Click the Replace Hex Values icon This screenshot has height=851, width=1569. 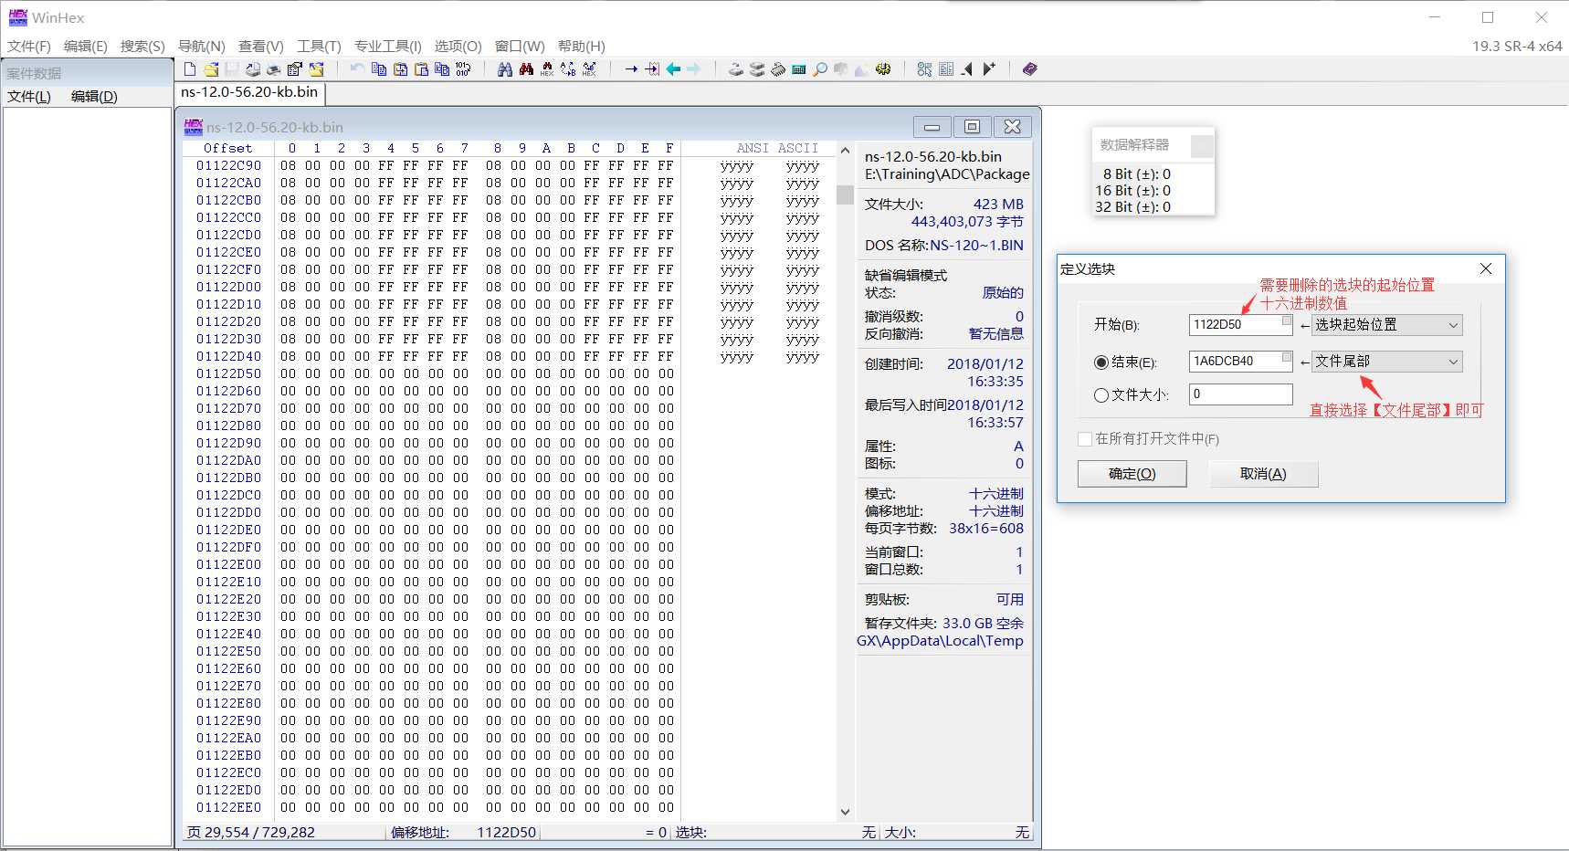click(x=589, y=69)
